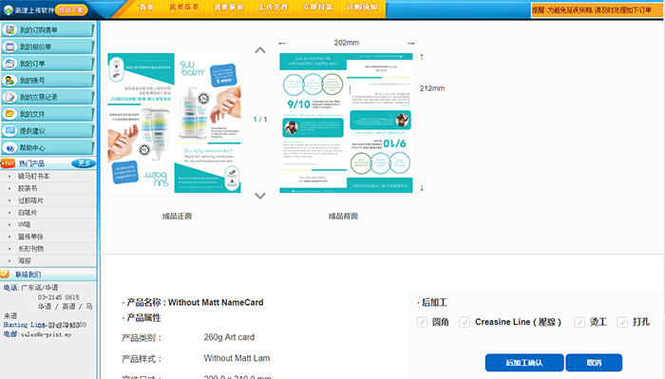Open the 立即付款 tab
The height and width of the screenshot is (379, 665).
pyautogui.click(x=317, y=8)
